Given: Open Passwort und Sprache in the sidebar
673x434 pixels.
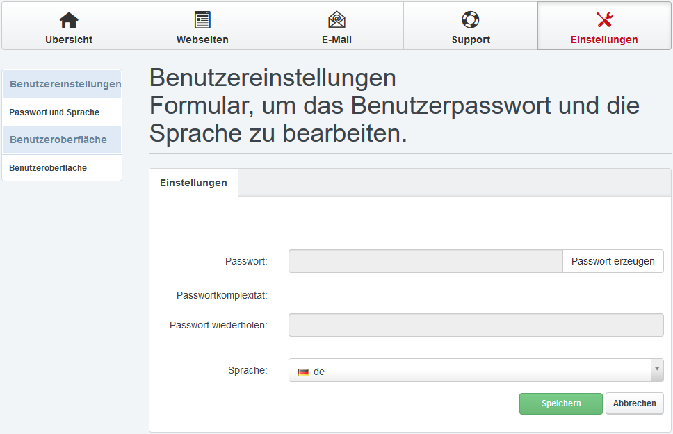Looking at the screenshot, I should click(x=54, y=112).
